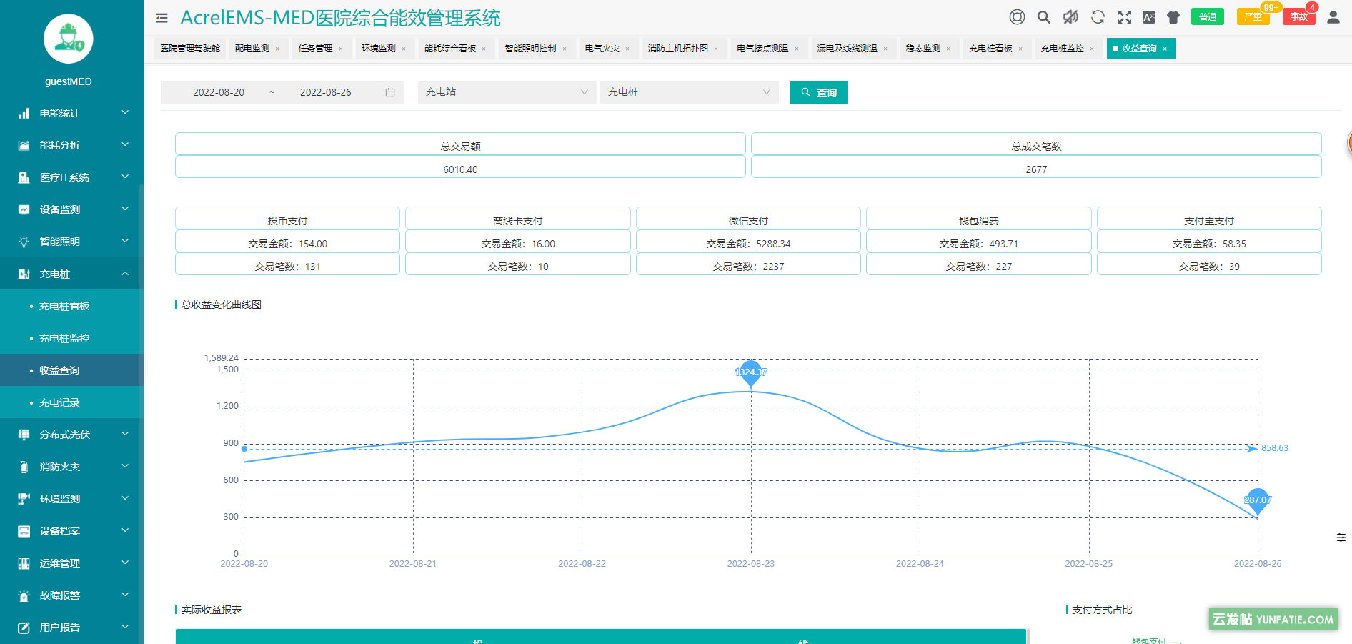Open the date picker calendar icon
1352x644 pixels.
click(390, 92)
